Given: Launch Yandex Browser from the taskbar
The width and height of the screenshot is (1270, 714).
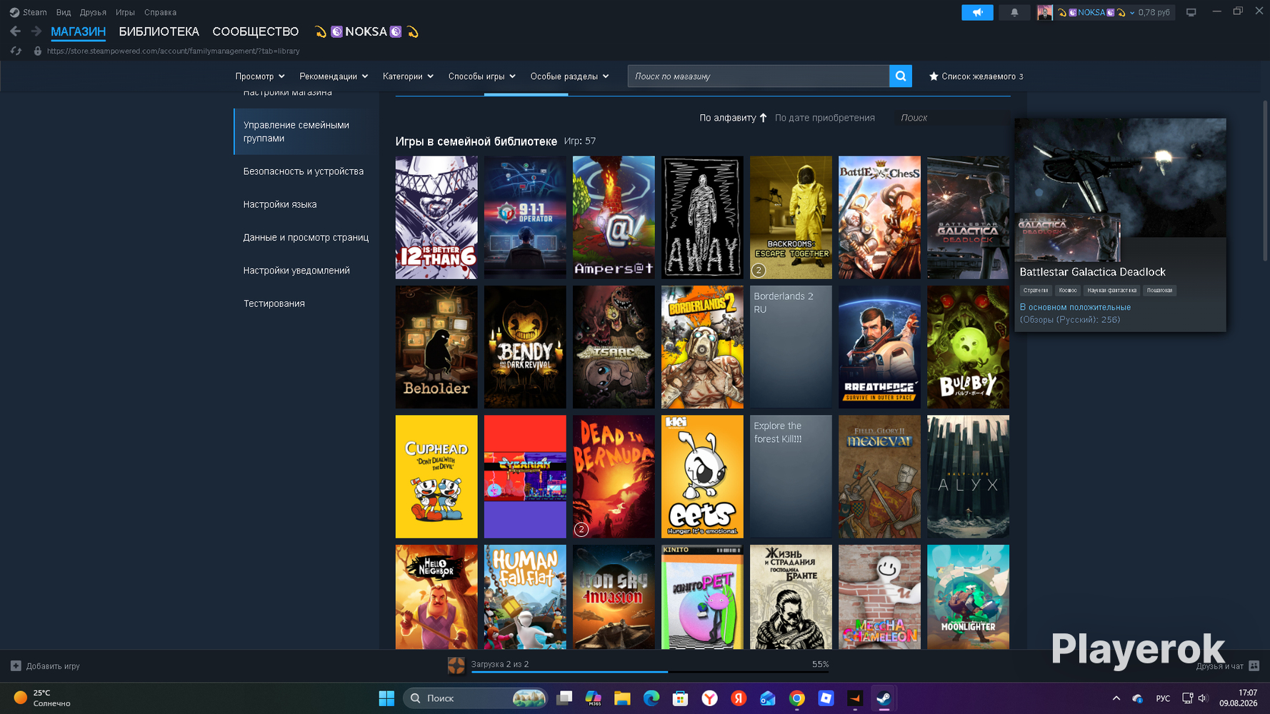Looking at the screenshot, I should pyautogui.click(x=709, y=698).
